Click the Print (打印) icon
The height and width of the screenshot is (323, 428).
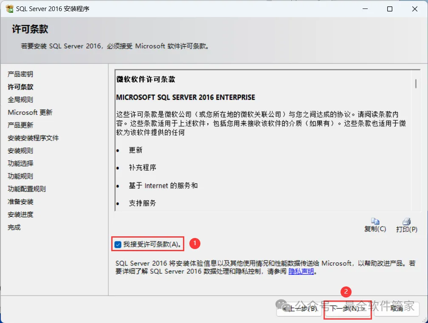pyautogui.click(x=407, y=221)
